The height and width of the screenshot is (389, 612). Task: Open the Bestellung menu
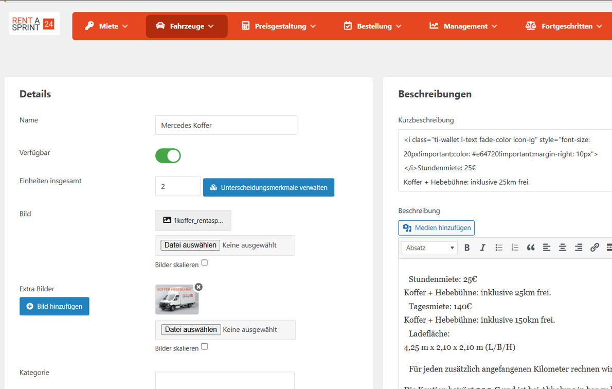tap(372, 26)
